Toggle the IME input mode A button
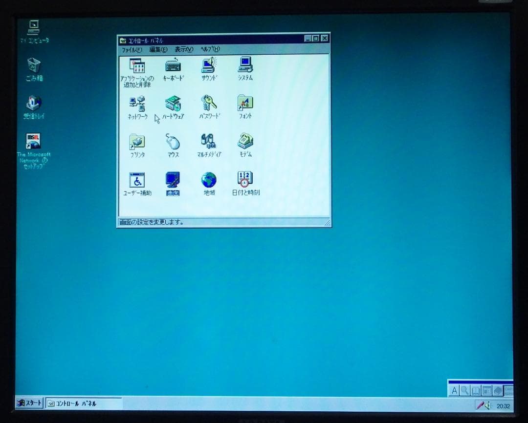Image resolution: width=528 pixels, height=423 pixels. click(455, 390)
